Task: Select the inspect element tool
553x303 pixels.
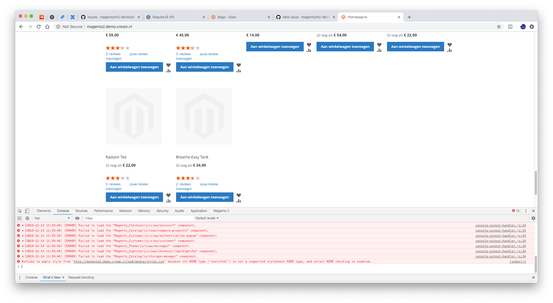Action: 20,211
